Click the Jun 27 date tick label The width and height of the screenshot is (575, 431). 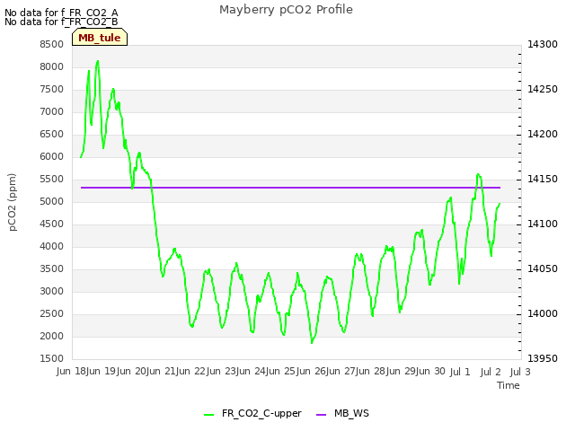pyautogui.click(x=342, y=372)
